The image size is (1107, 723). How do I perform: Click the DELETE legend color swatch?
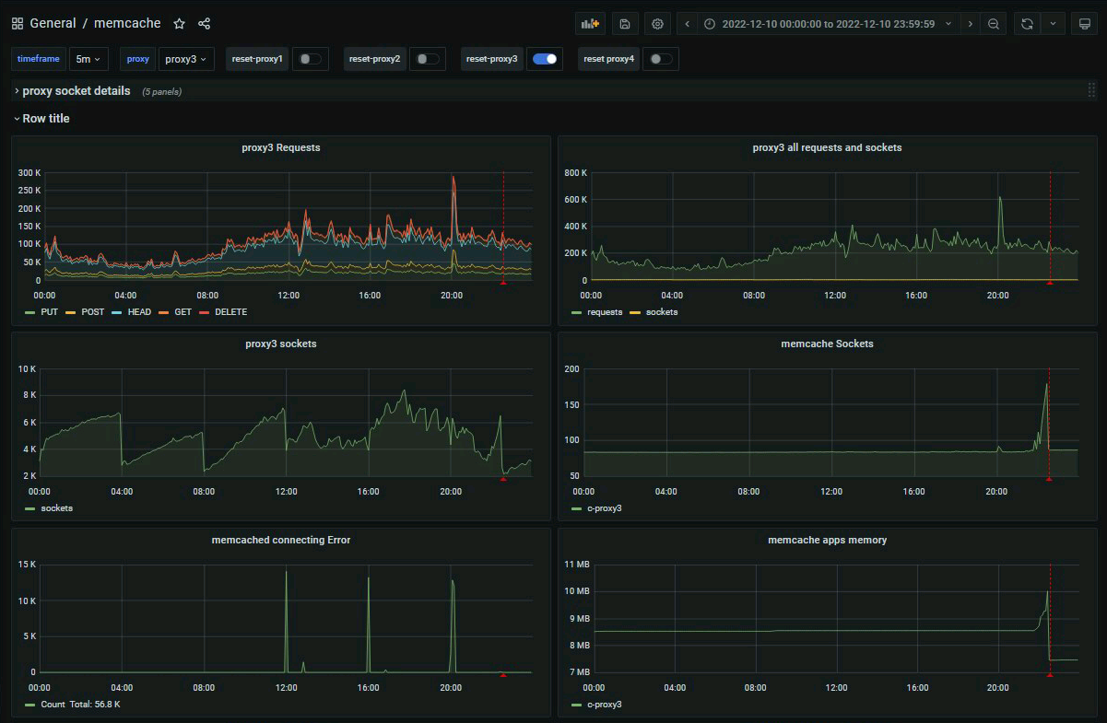click(205, 312)
